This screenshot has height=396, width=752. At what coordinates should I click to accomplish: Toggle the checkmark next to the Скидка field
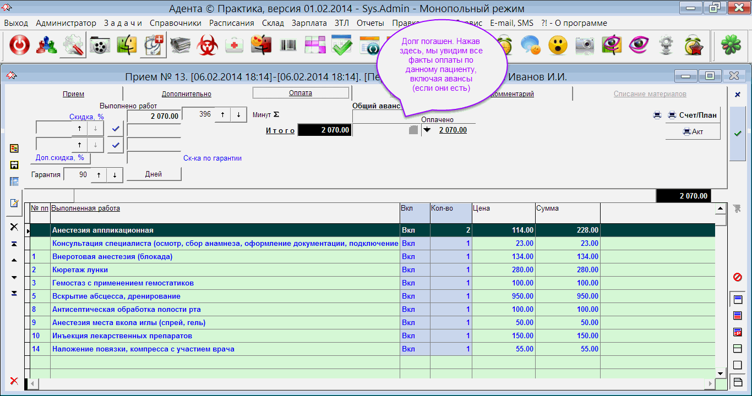coord(115,128)
